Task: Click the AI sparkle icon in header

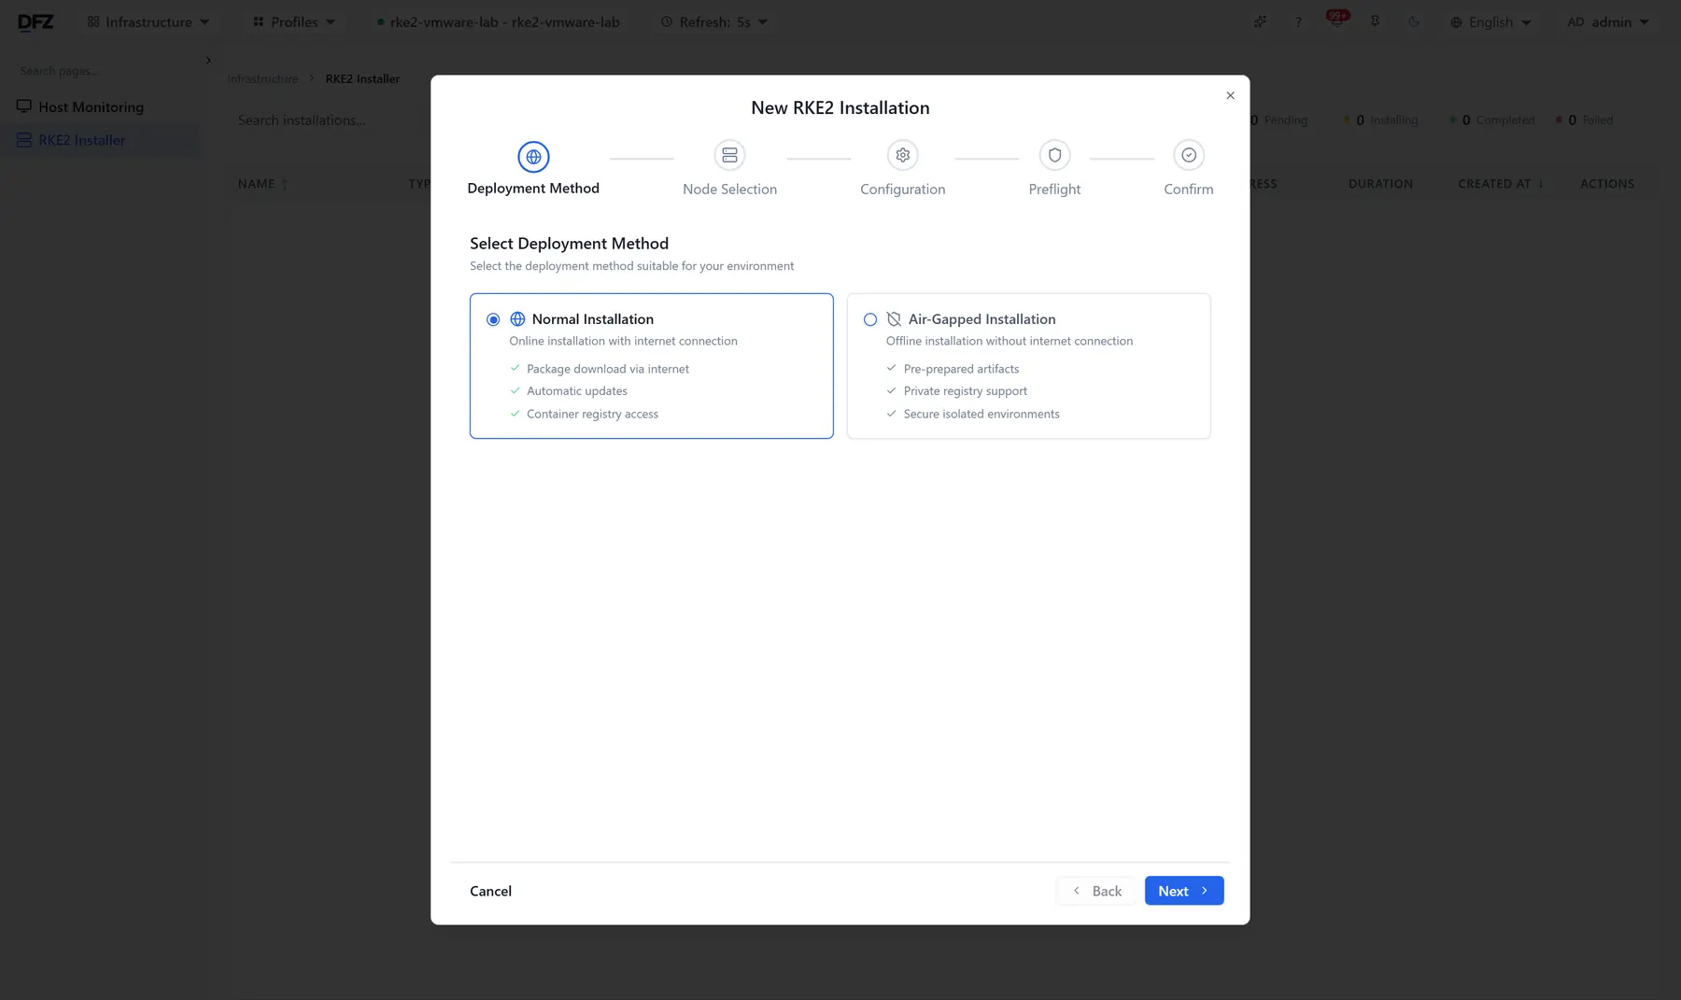Action: click(1260, 21)
